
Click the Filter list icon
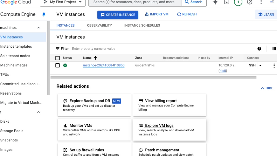pos(57,49)
